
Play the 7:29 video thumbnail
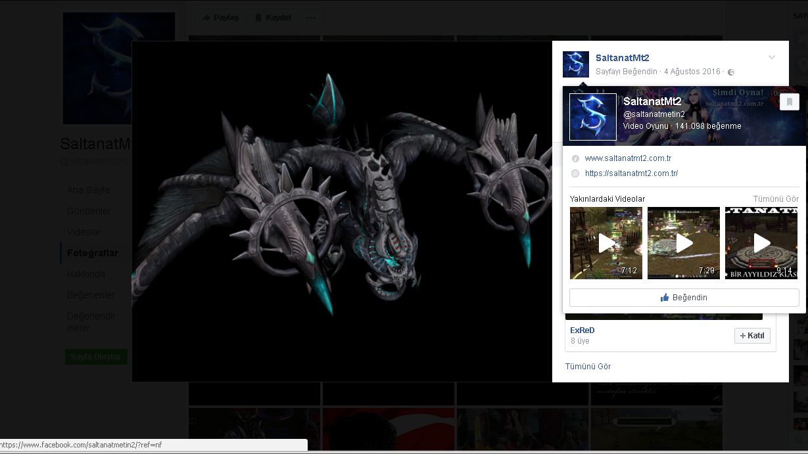pyautogui.click(x=684, y=243)
